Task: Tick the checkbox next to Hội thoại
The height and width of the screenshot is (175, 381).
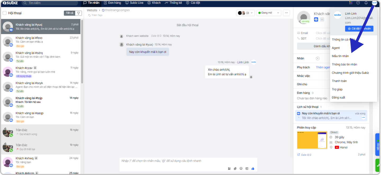Action: (x=4, y=13)
